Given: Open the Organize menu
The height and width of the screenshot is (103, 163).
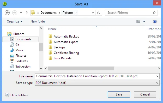Looking at the screenshot, I should [x=15, y=21].
